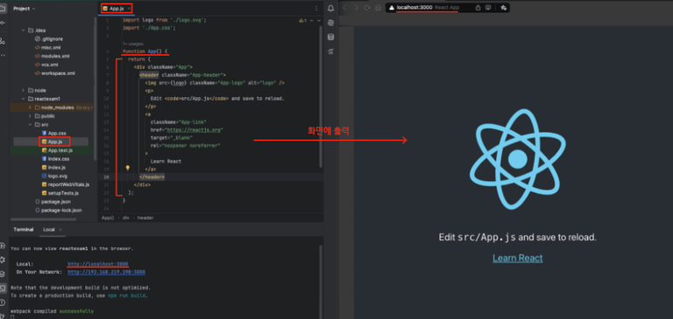
Task: Open http://localhost:3000 link in terminal
Action: (x=98, y=264)
